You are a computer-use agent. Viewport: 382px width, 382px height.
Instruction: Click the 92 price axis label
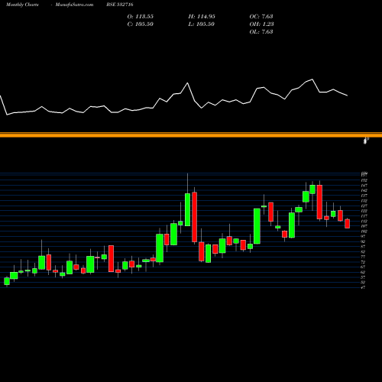(x=364, y=241)
